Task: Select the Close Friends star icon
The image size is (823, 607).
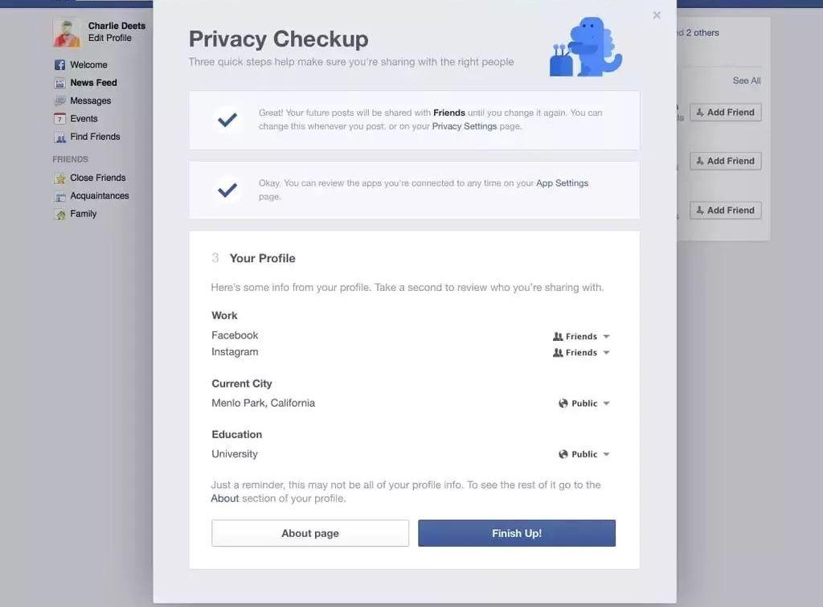Action: coord(59,178)
